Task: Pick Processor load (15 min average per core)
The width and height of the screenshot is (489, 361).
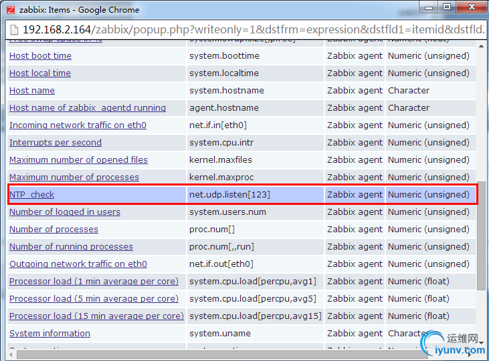Action: point(97,316)
